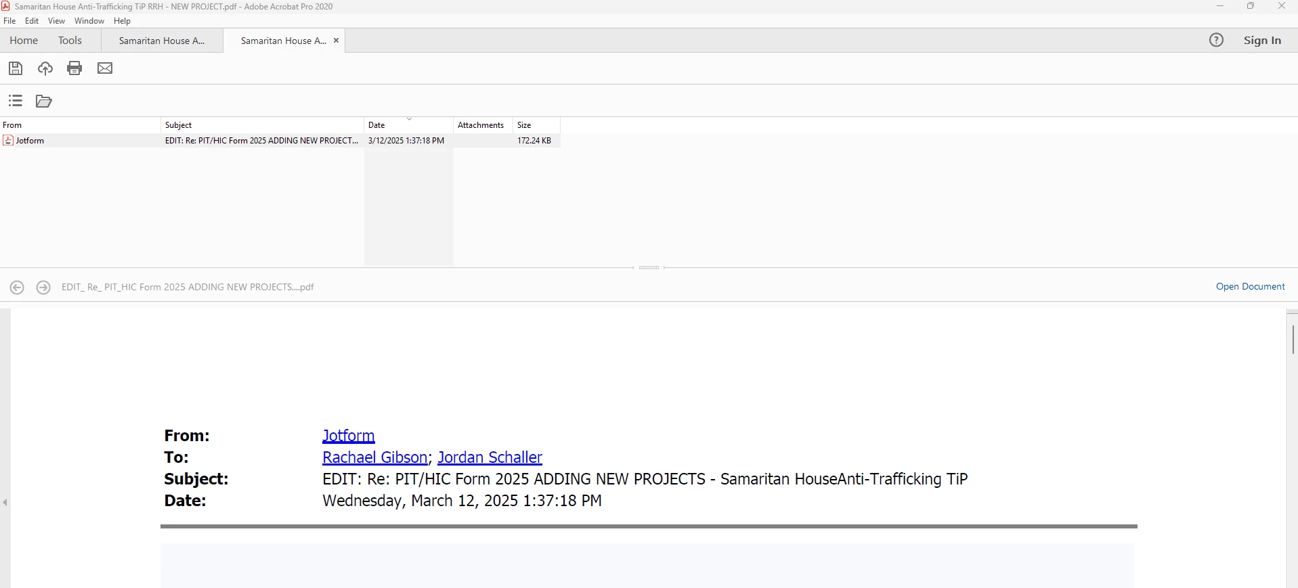Click the Open Document link
This screenshot has width=1298, height=588.
click(1250, 286)
